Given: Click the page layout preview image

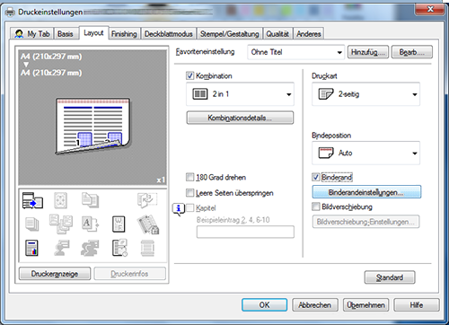Looking at the screenshot, I should point(92,126).
